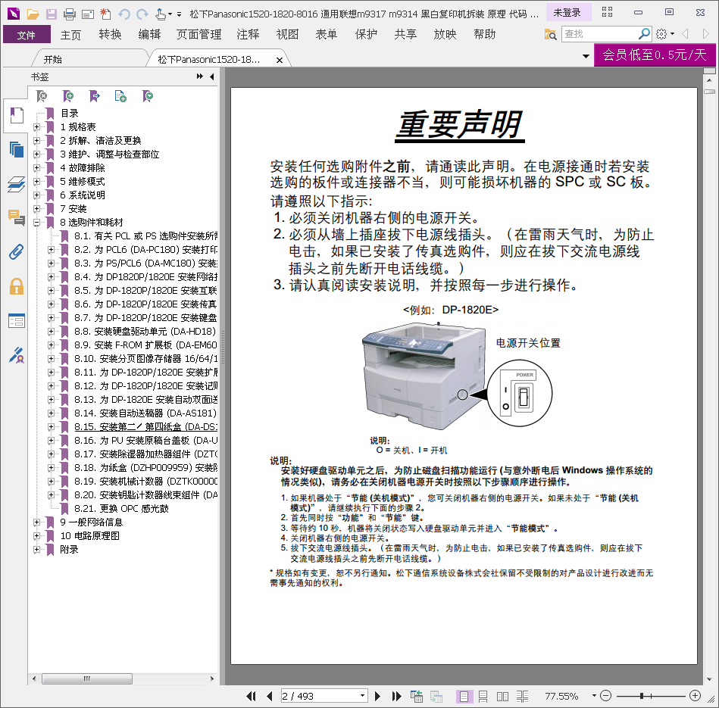
Task: Expand the '4 故障排除' bookmark
Action: tap(36, 167)
